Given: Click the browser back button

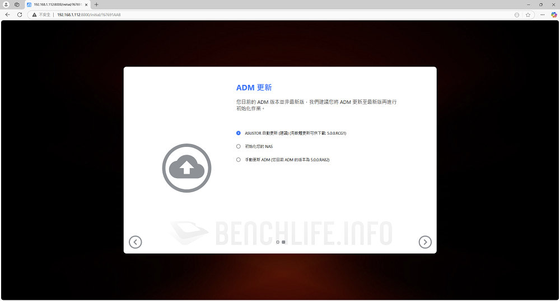Looking at the screenshot, I should (8, 15).
